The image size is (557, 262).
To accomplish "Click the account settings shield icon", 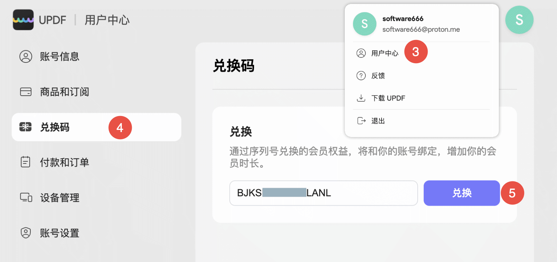I will [26, 233].
